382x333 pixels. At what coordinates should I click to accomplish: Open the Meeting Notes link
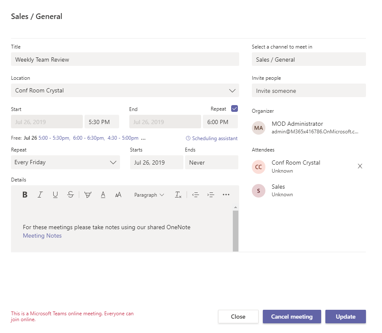click(42, 236)
